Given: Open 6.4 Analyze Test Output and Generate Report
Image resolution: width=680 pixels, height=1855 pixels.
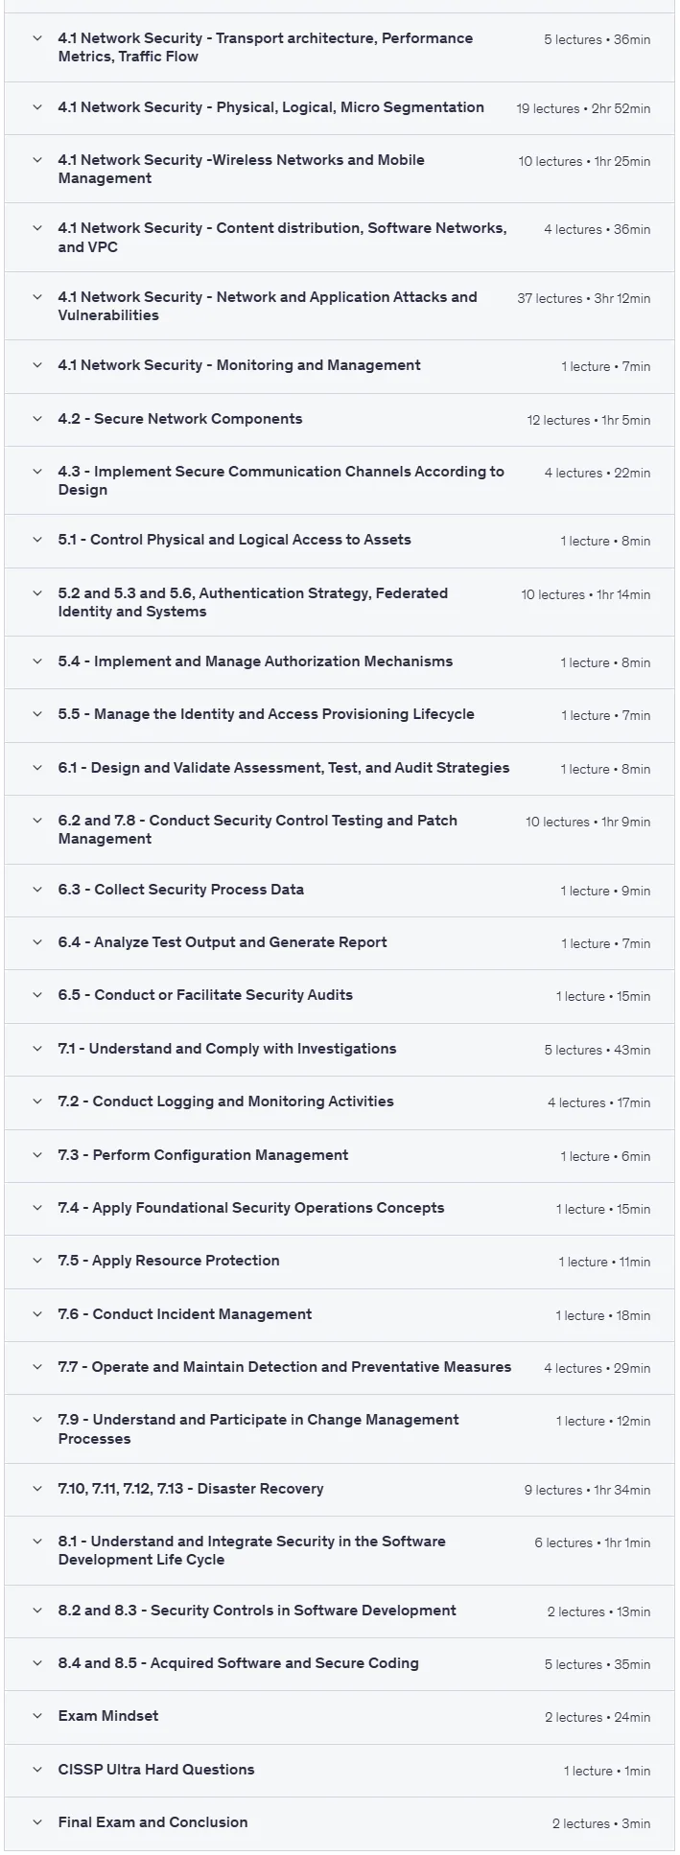Looking at the screenshot, I should (x=340, y=942).
